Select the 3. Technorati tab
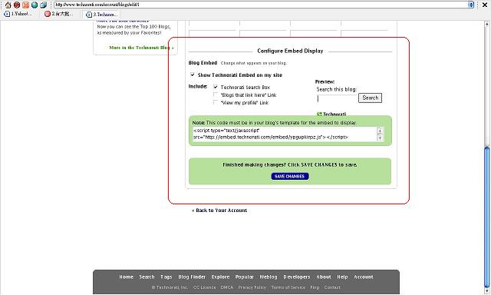Image resolution: width=491 pixels, height=295 pixels. point(102,15)
